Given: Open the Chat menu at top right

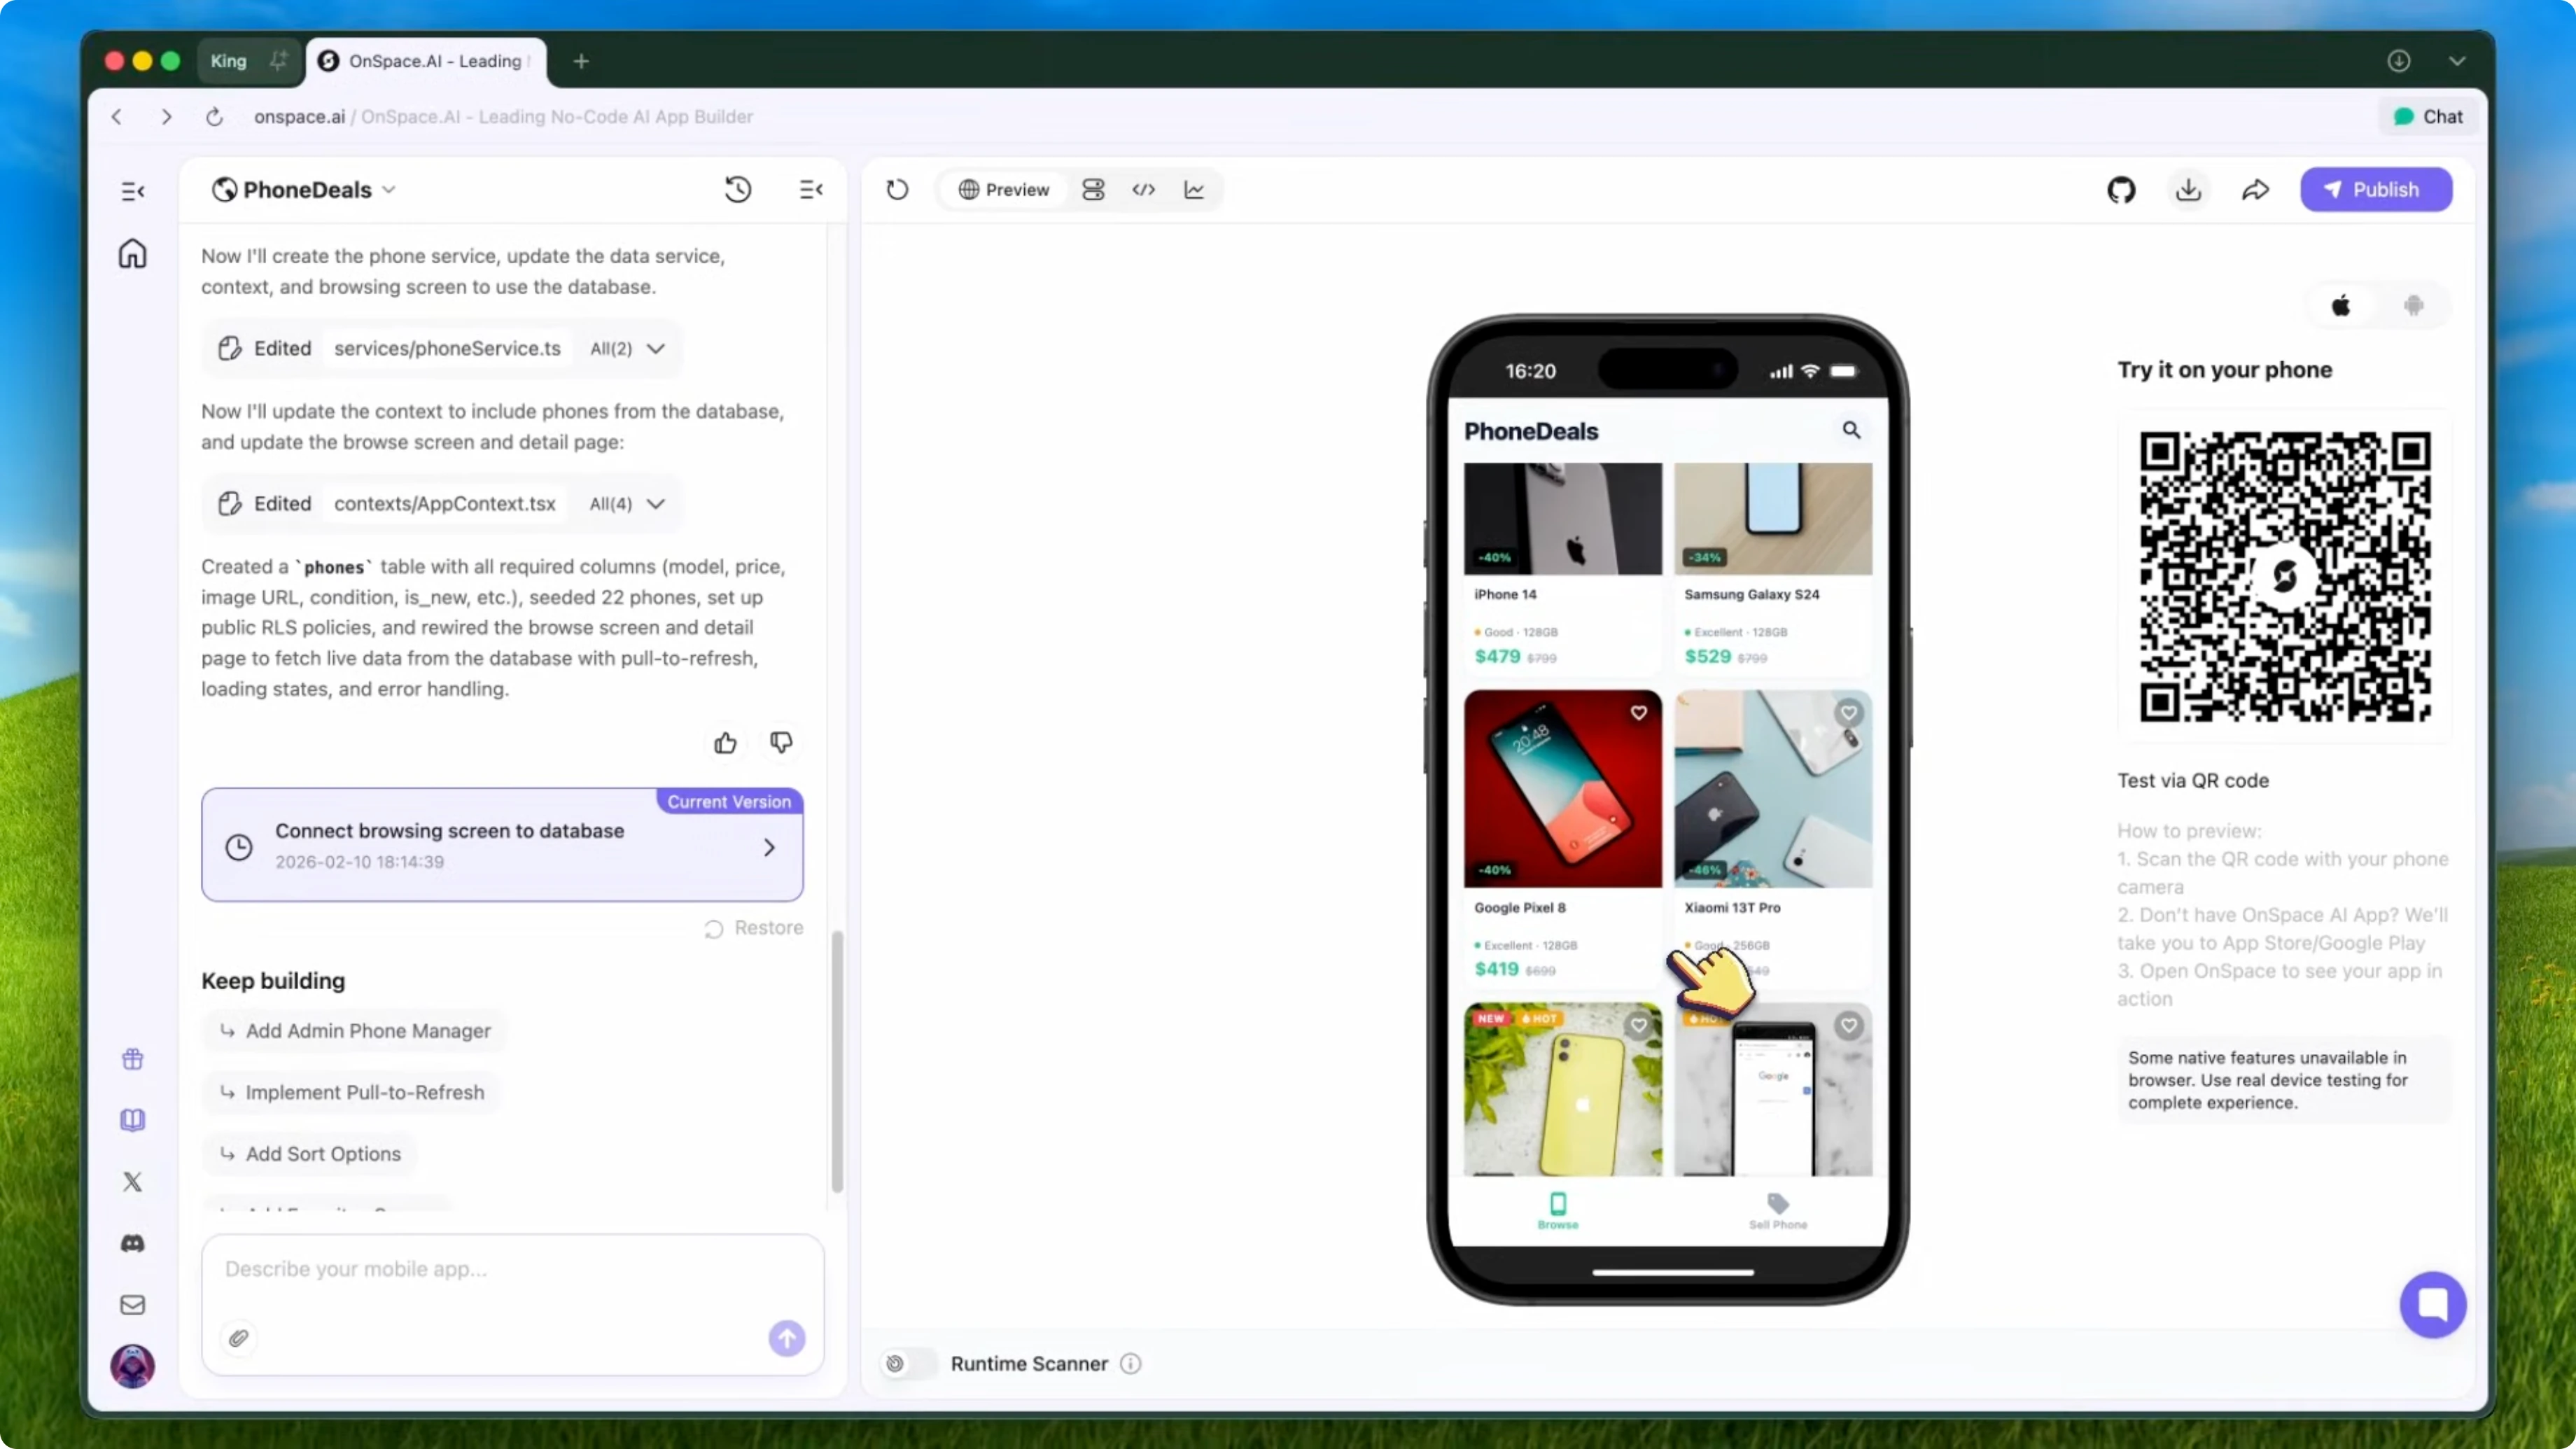Looking at the screenshot, I should [x=2428, y=116].
